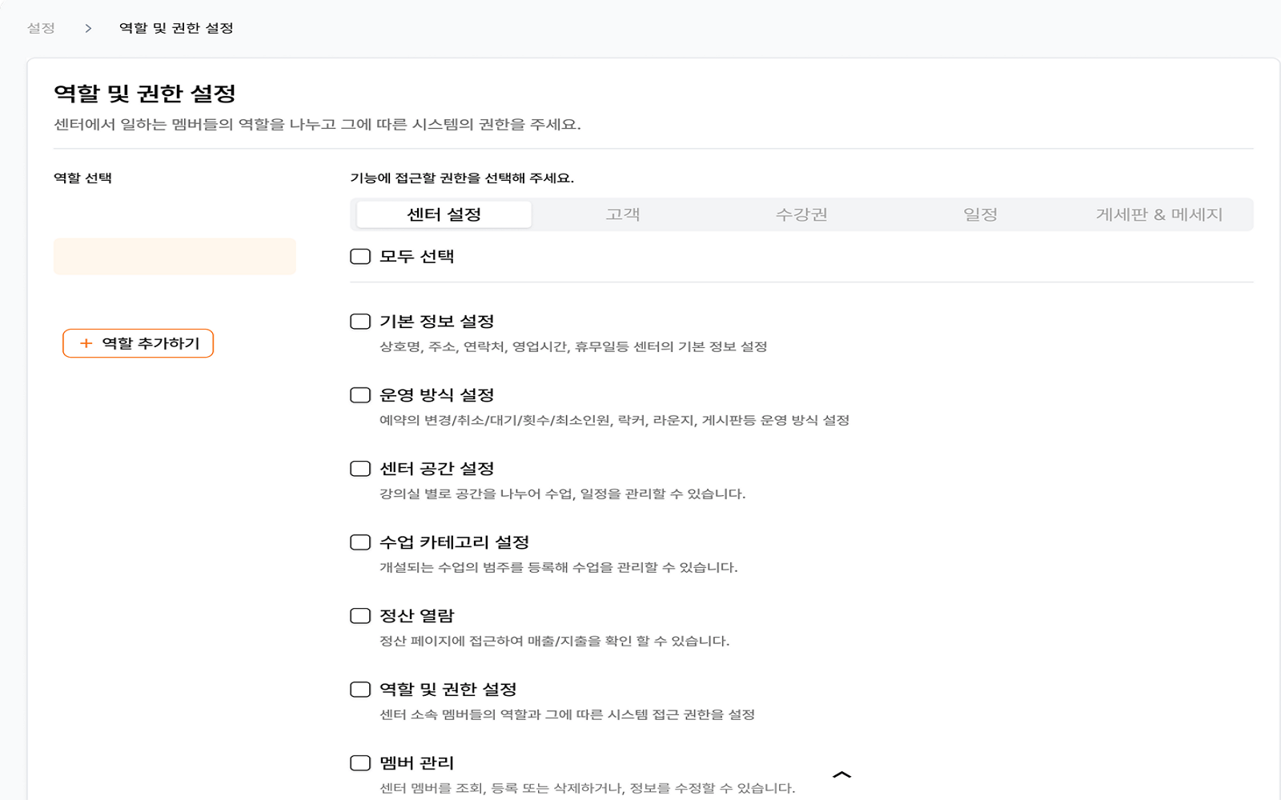The width and height of the screenshot is (1281, 800).
Task: Check the 정산 열람 checkbox
Action: pos(359,615)
